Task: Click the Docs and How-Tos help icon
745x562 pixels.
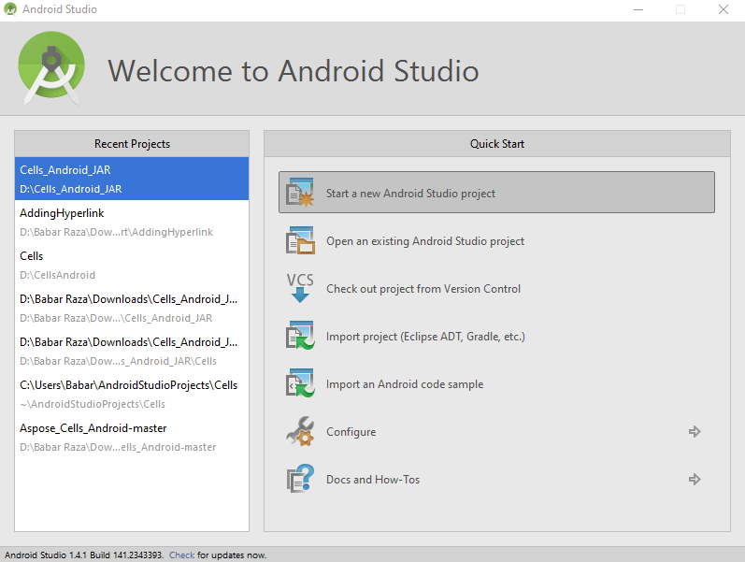Action: [299, 480]
